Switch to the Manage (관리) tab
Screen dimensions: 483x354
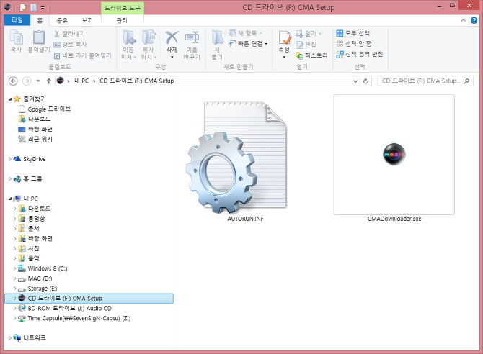pyautogui.click(x=122, y=20)
